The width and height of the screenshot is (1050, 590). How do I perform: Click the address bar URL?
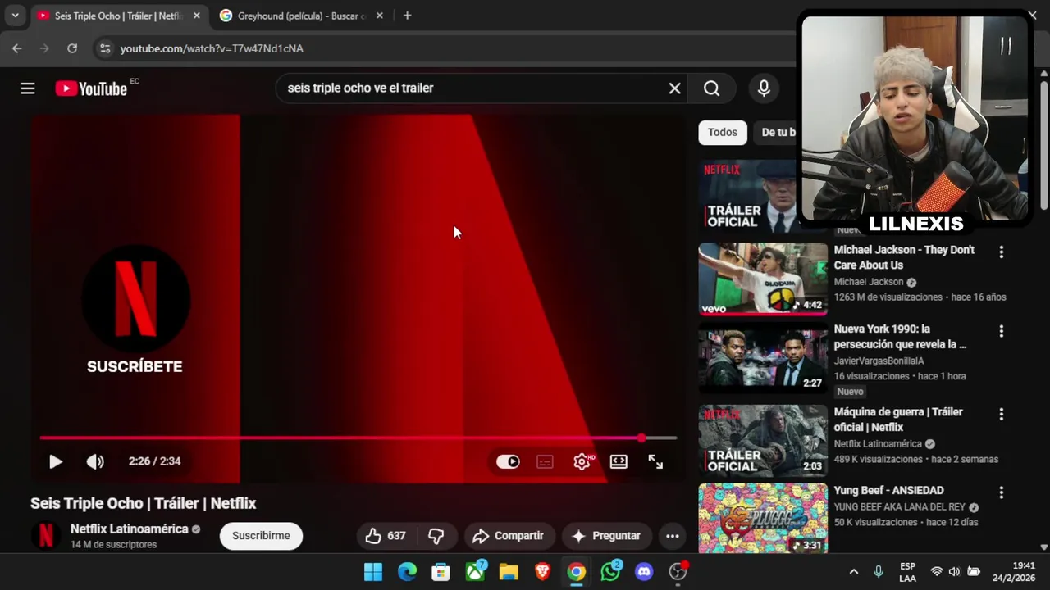(212, 49)
